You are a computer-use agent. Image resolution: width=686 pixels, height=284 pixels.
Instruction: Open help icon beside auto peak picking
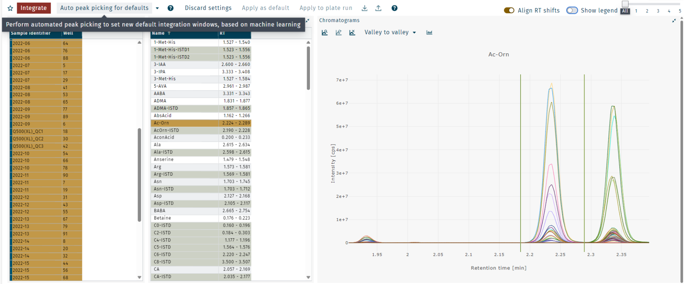(x=171, y=8)
